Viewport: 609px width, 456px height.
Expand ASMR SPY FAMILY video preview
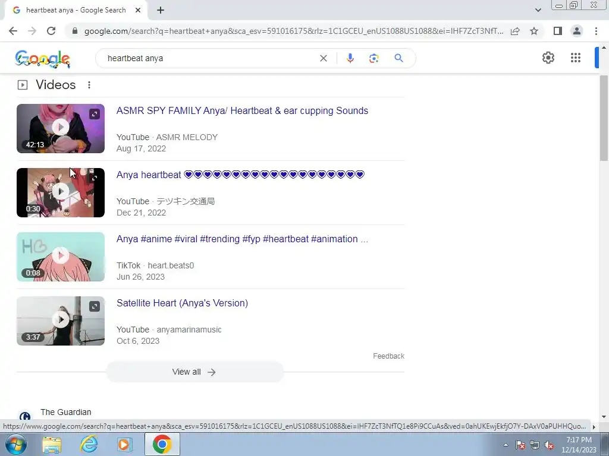pyautogui.click(x=95, y=114)
